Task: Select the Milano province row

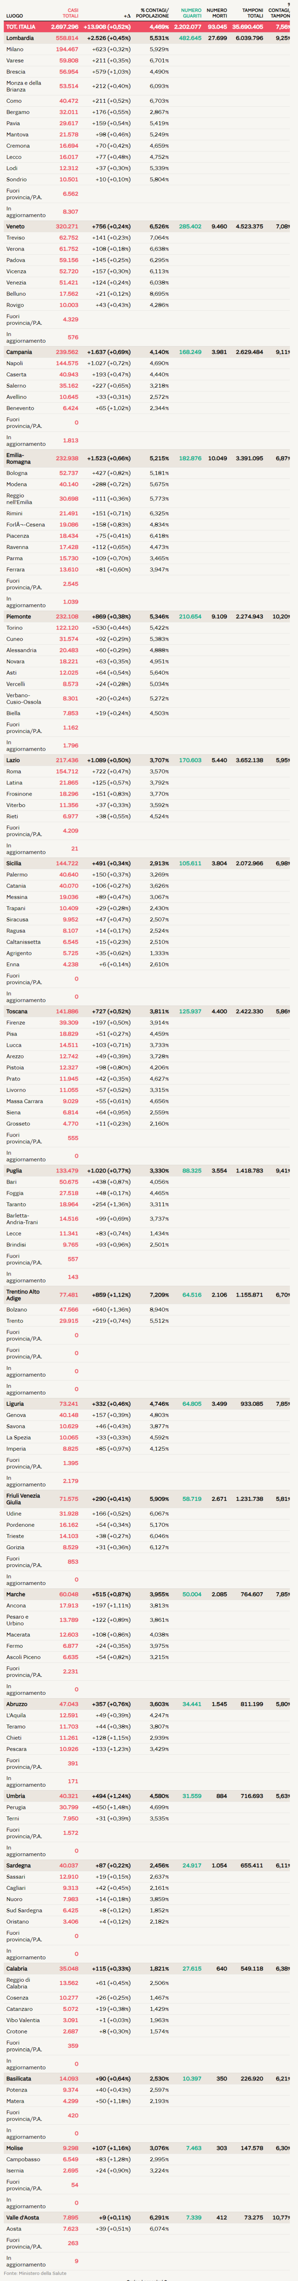Action: point(15,49)
